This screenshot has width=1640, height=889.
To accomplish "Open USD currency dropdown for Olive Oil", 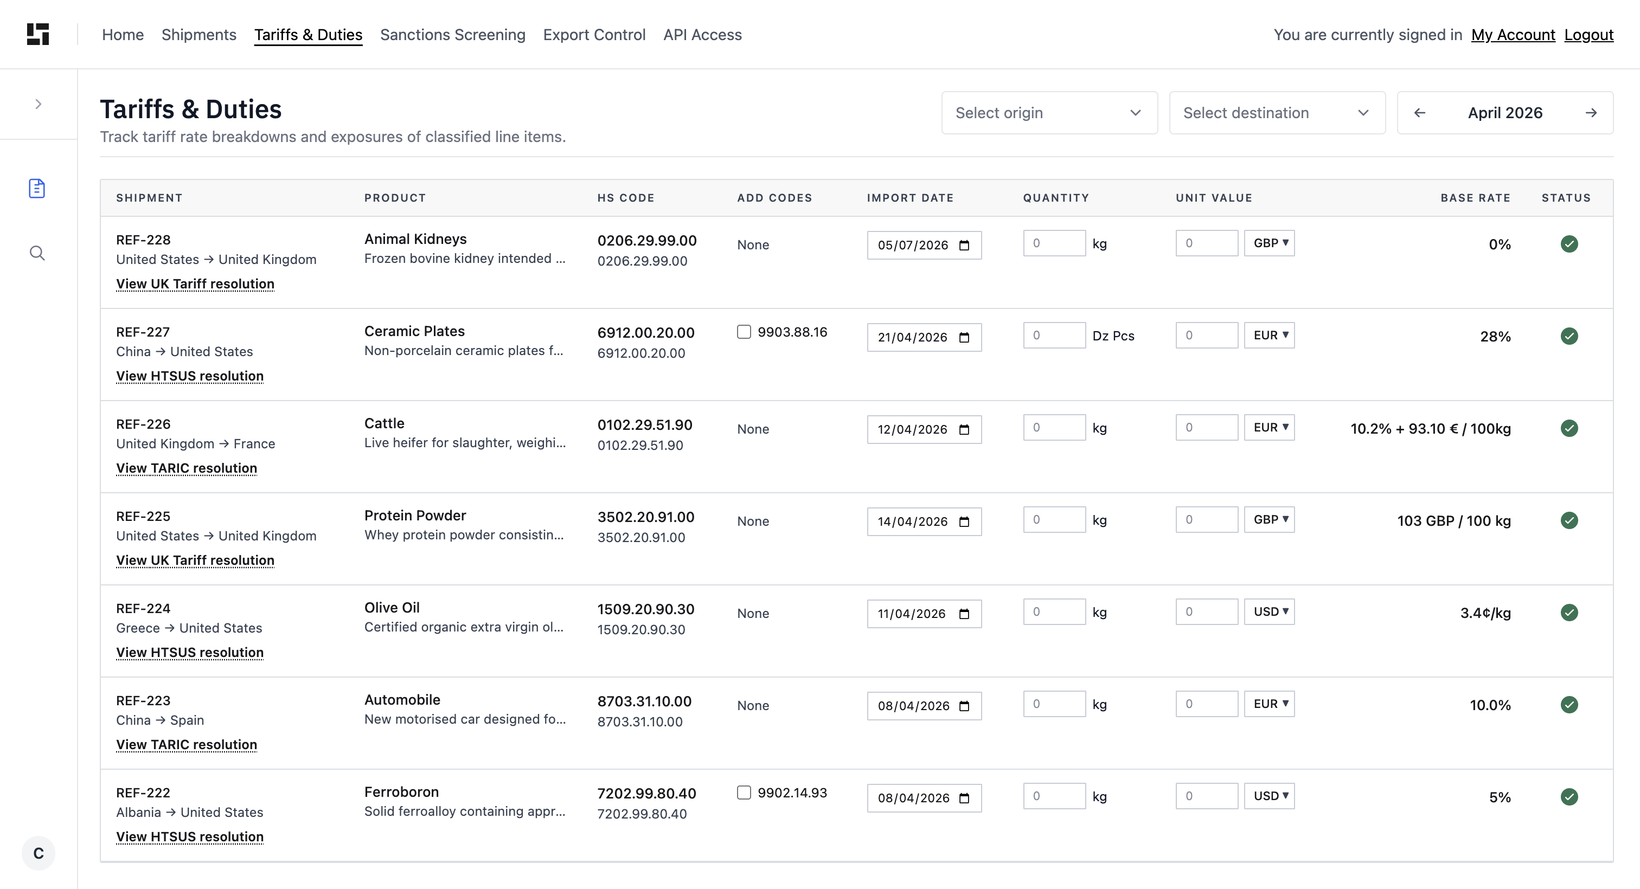I will coord(1270,611).
